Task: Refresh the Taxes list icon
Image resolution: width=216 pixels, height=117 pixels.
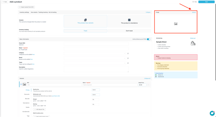Action: coord(128,63)
